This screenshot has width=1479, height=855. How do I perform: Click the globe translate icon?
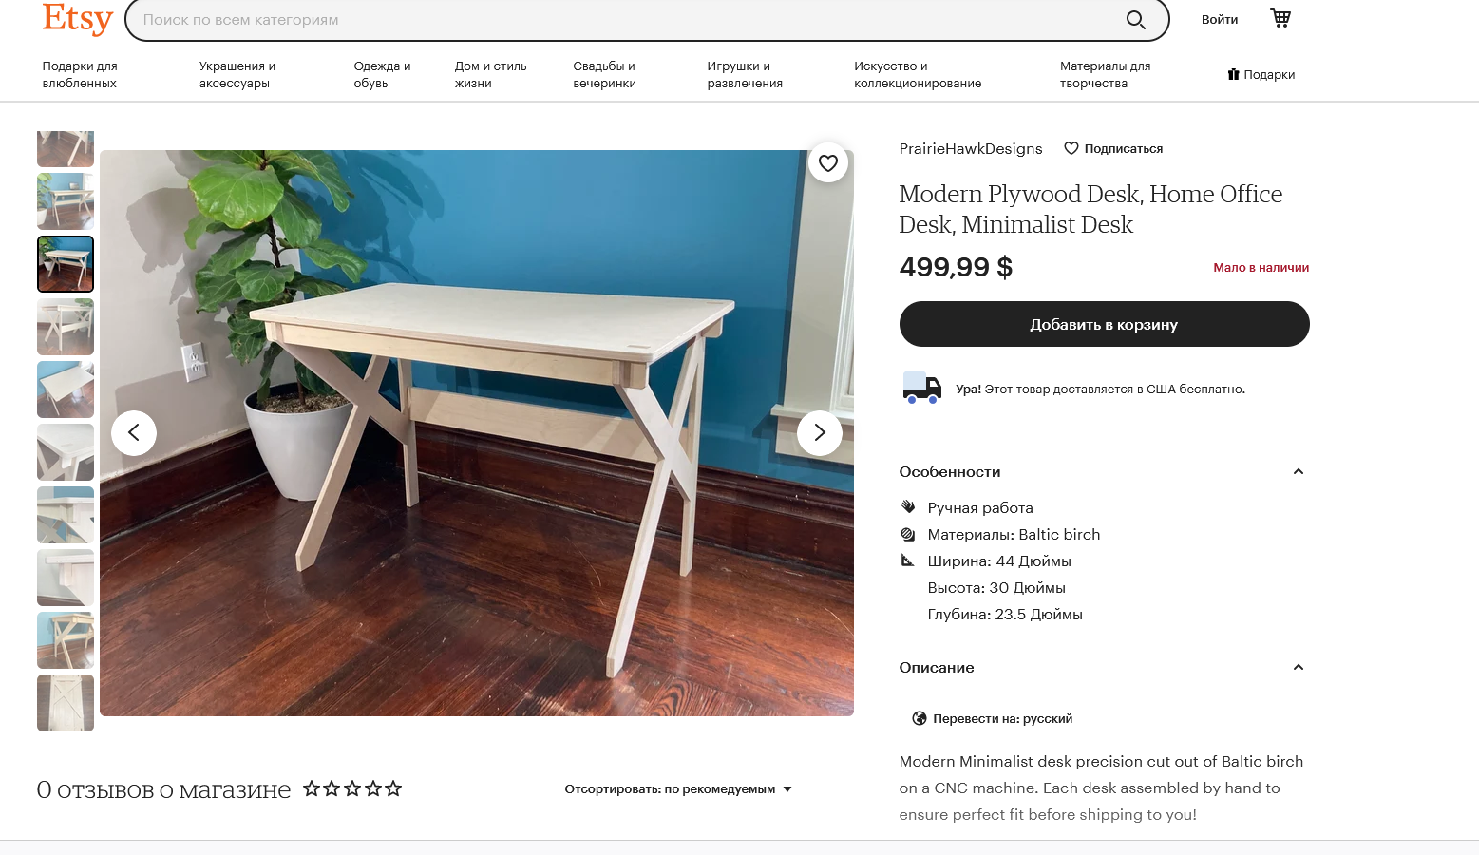pyautogui.click(x=920, y=718)
